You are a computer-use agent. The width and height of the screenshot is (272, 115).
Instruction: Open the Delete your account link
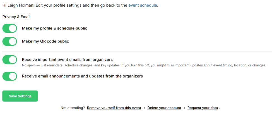click(x=164, y=108)
